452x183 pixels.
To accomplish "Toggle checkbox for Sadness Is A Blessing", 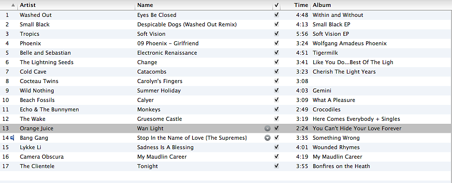I will tap(277, 147).
